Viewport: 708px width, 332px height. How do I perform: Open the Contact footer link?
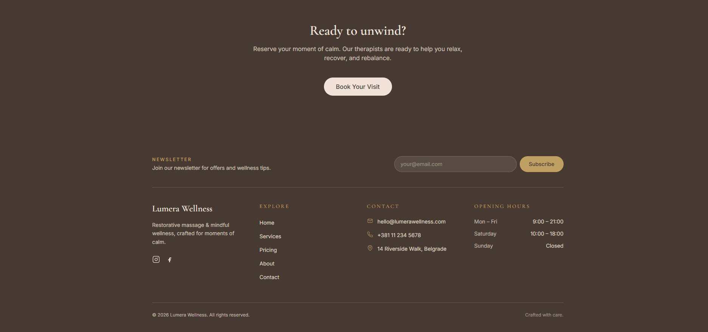click(x=269, y=277)
